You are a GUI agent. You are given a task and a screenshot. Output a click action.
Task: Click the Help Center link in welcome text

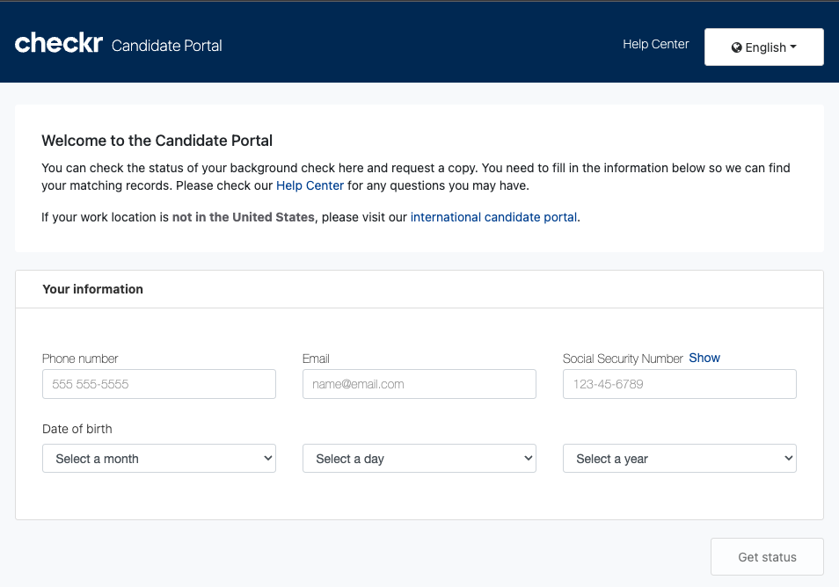coord(310,186)
